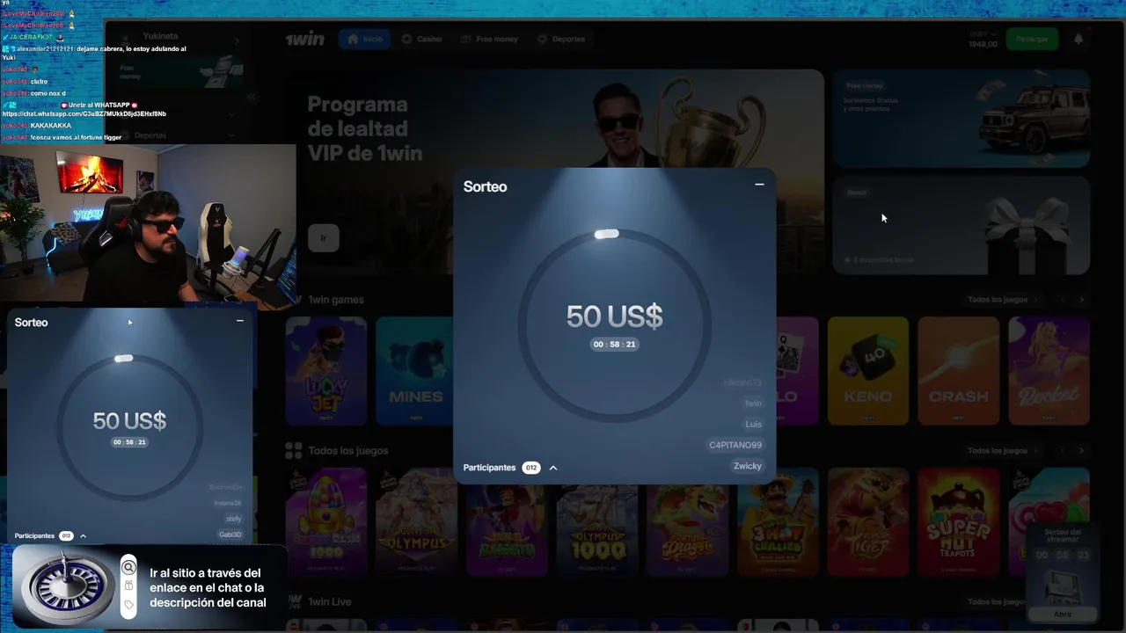Viewport: 1126px width, 633px height.
Task: Collapse the main Sorteo dialog with minus icon
Action: pyautogui.click(x=759, y=185)
